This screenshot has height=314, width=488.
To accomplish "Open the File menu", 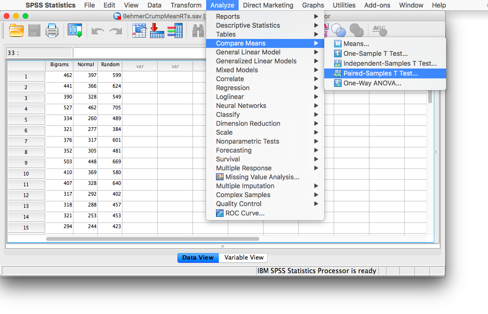I will [x=89, y=5].
